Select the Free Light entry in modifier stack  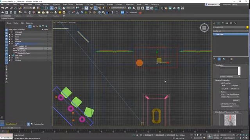point(231,34)
